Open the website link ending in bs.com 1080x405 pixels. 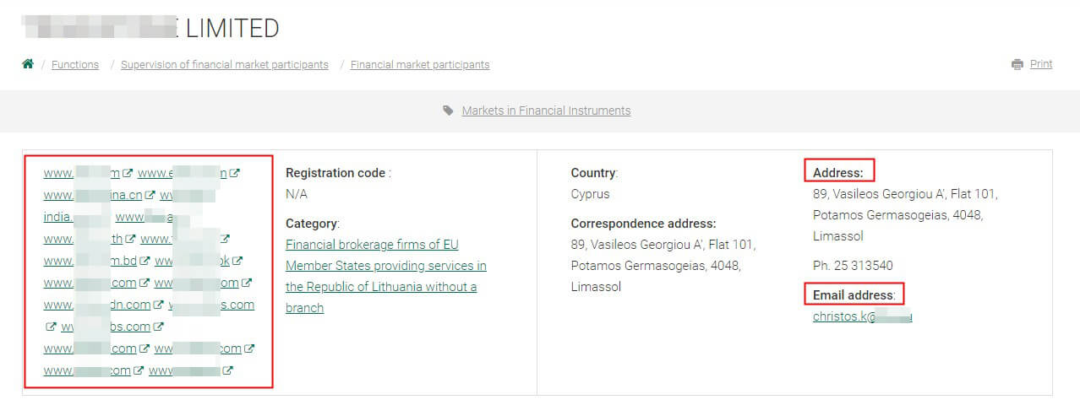(117, 327)
